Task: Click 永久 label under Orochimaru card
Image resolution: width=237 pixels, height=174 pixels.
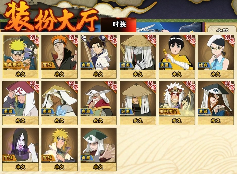Action: coord(21,167)
